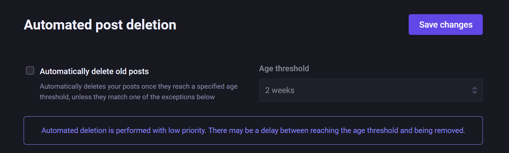509x153 pixels.
Task: Click the upper arrow of the threshold selector
Action: click(474, 88)
